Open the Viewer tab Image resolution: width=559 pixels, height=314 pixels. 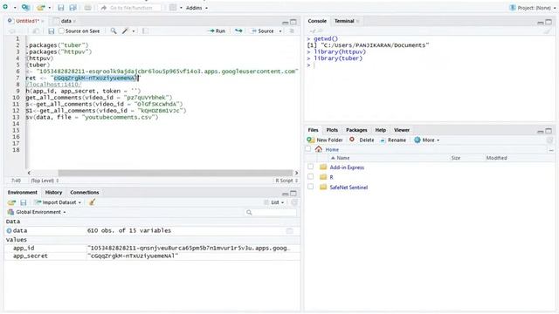point(402,130)
